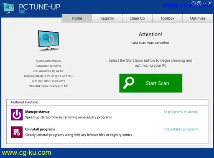Click the 'Attention!' heading

(x=150, y=34)
